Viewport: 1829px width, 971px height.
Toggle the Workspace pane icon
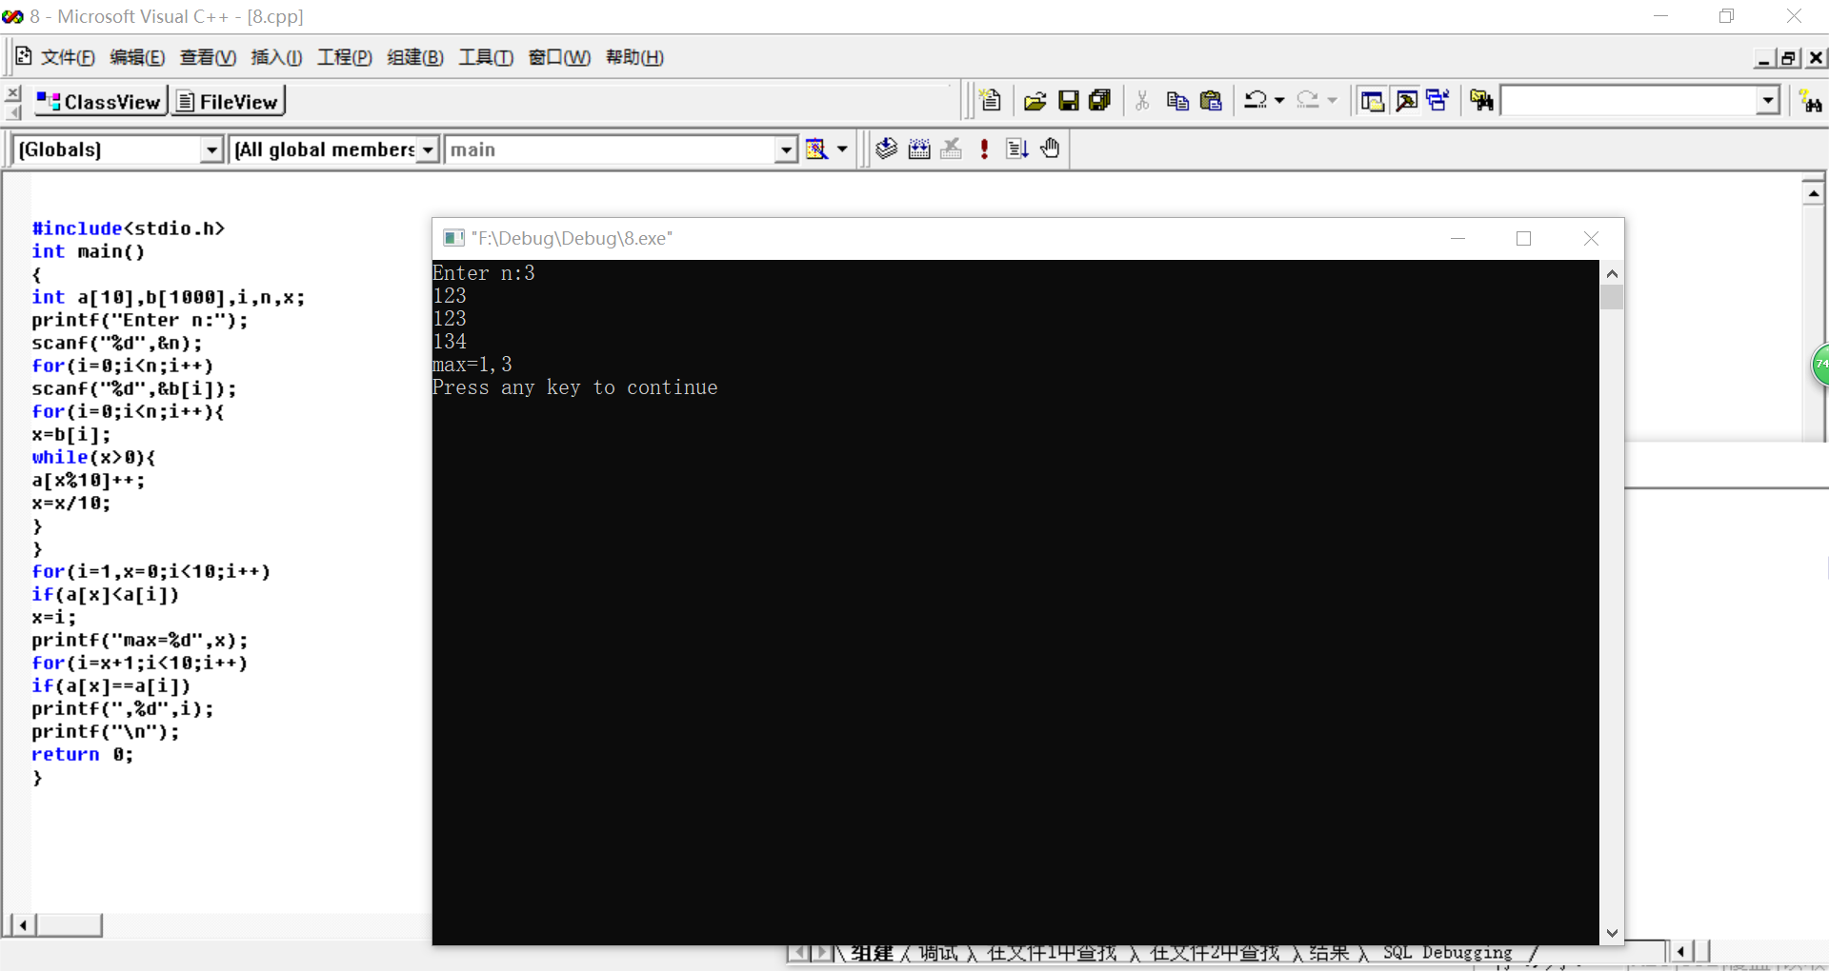pos(1373,100)
